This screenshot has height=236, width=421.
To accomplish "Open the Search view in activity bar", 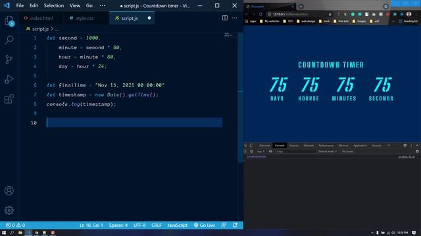I will coord(9,40).
